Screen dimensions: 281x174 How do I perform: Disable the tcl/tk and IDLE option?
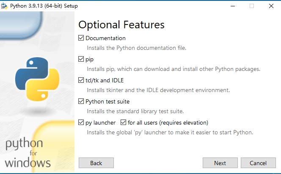[81, 80]
